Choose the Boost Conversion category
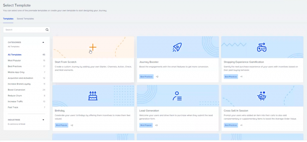Screen dimensions: 307x142 click(16, 90)
